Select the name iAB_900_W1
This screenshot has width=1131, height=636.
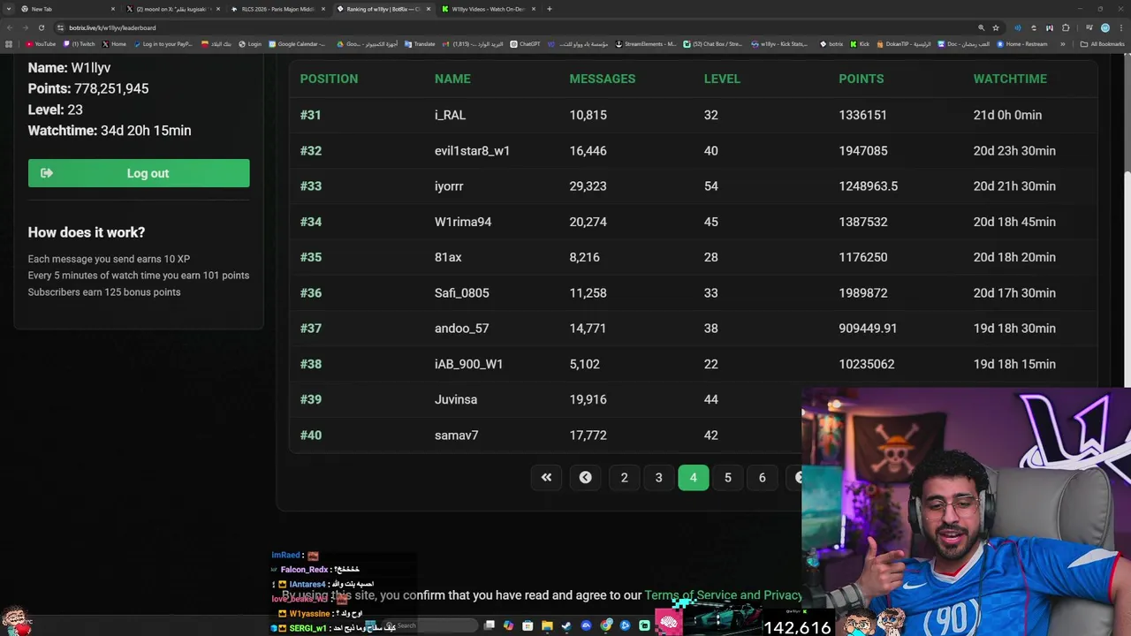[x=469, y=364]
